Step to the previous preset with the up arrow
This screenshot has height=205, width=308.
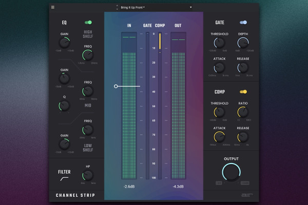(117, 6)
